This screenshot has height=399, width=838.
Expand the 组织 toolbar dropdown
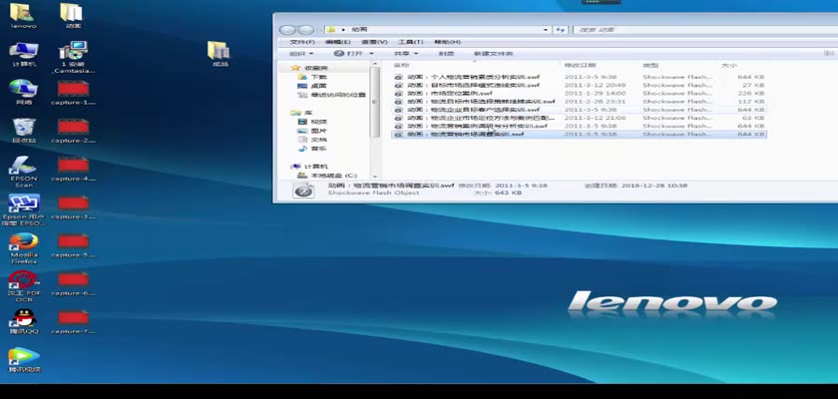[x=301, y=54]
